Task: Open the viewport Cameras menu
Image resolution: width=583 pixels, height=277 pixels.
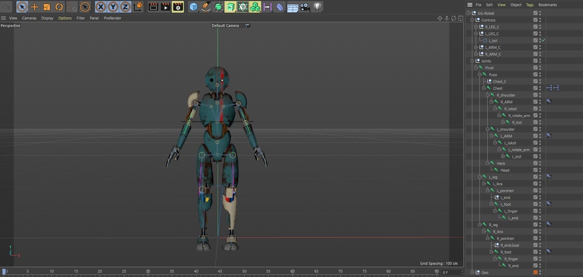Action: [x=29, y=18]
